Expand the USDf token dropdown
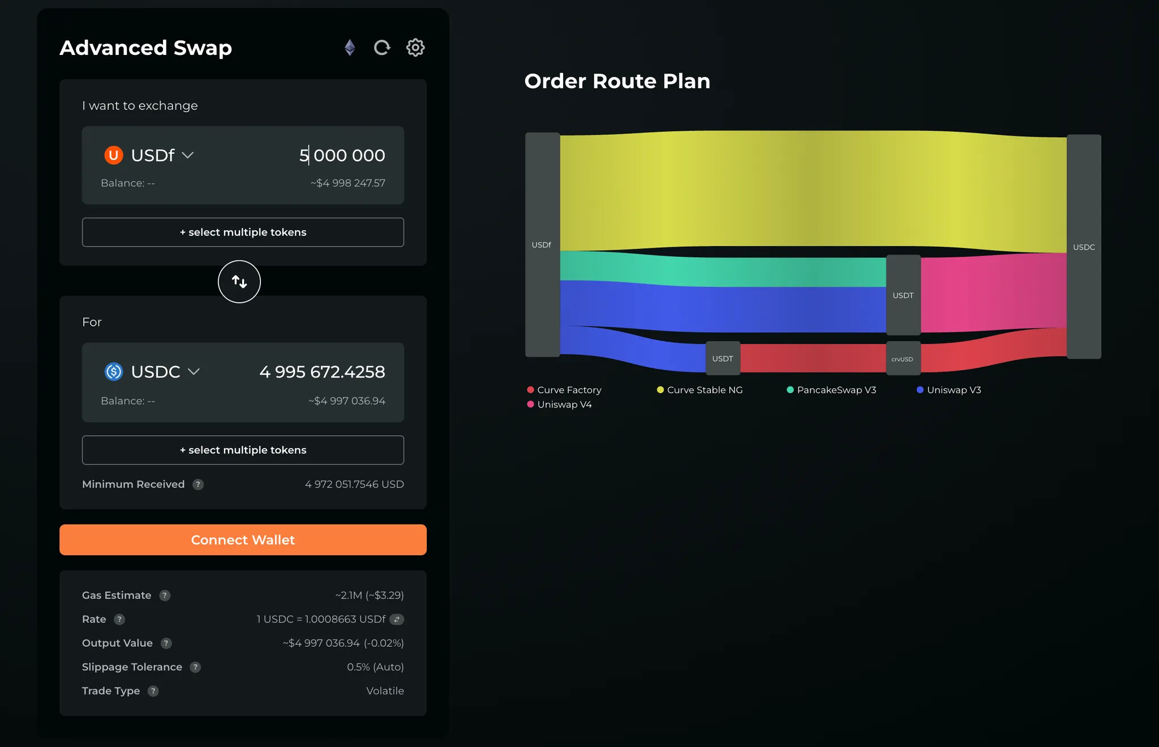1159x747 pixels. (188, 155)
